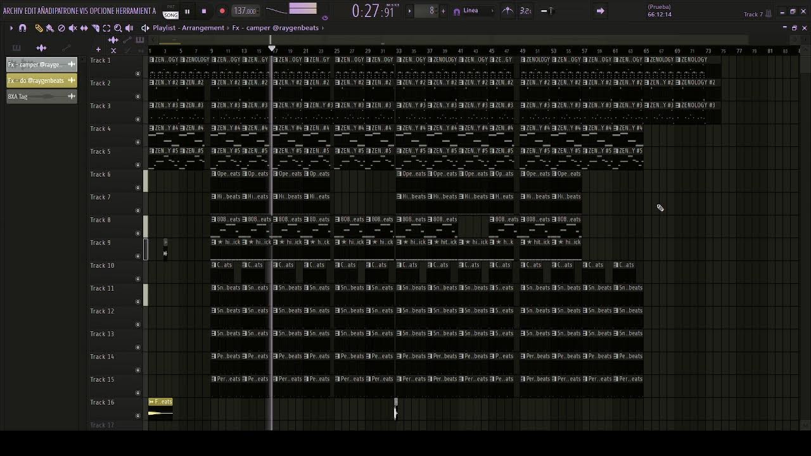The image size is (811, 456).
Task: Click the 3.2 step icon in top toolbar
Action: tap(525, 11)
